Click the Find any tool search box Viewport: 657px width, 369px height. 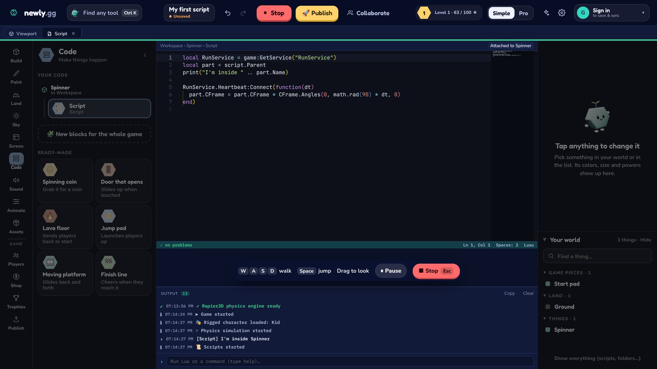coord(105,13)
